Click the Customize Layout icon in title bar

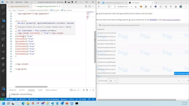coord(76,2)
